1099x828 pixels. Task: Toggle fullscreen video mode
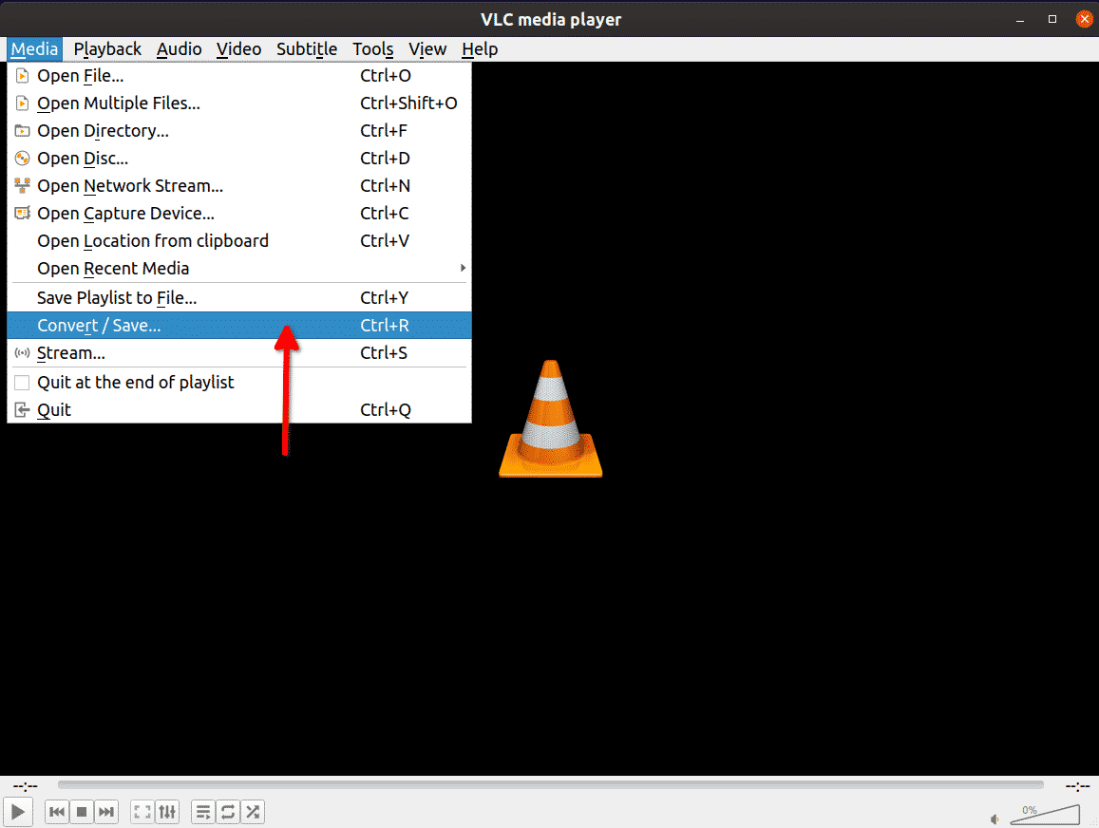[142, 812]
